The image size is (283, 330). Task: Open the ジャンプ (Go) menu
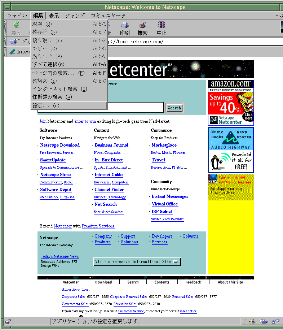tap(75, 16)
